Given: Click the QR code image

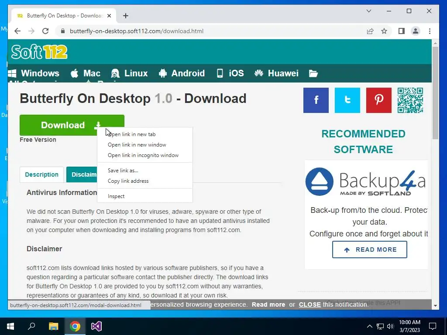Looking at the screenshot, I should (410, 100).
